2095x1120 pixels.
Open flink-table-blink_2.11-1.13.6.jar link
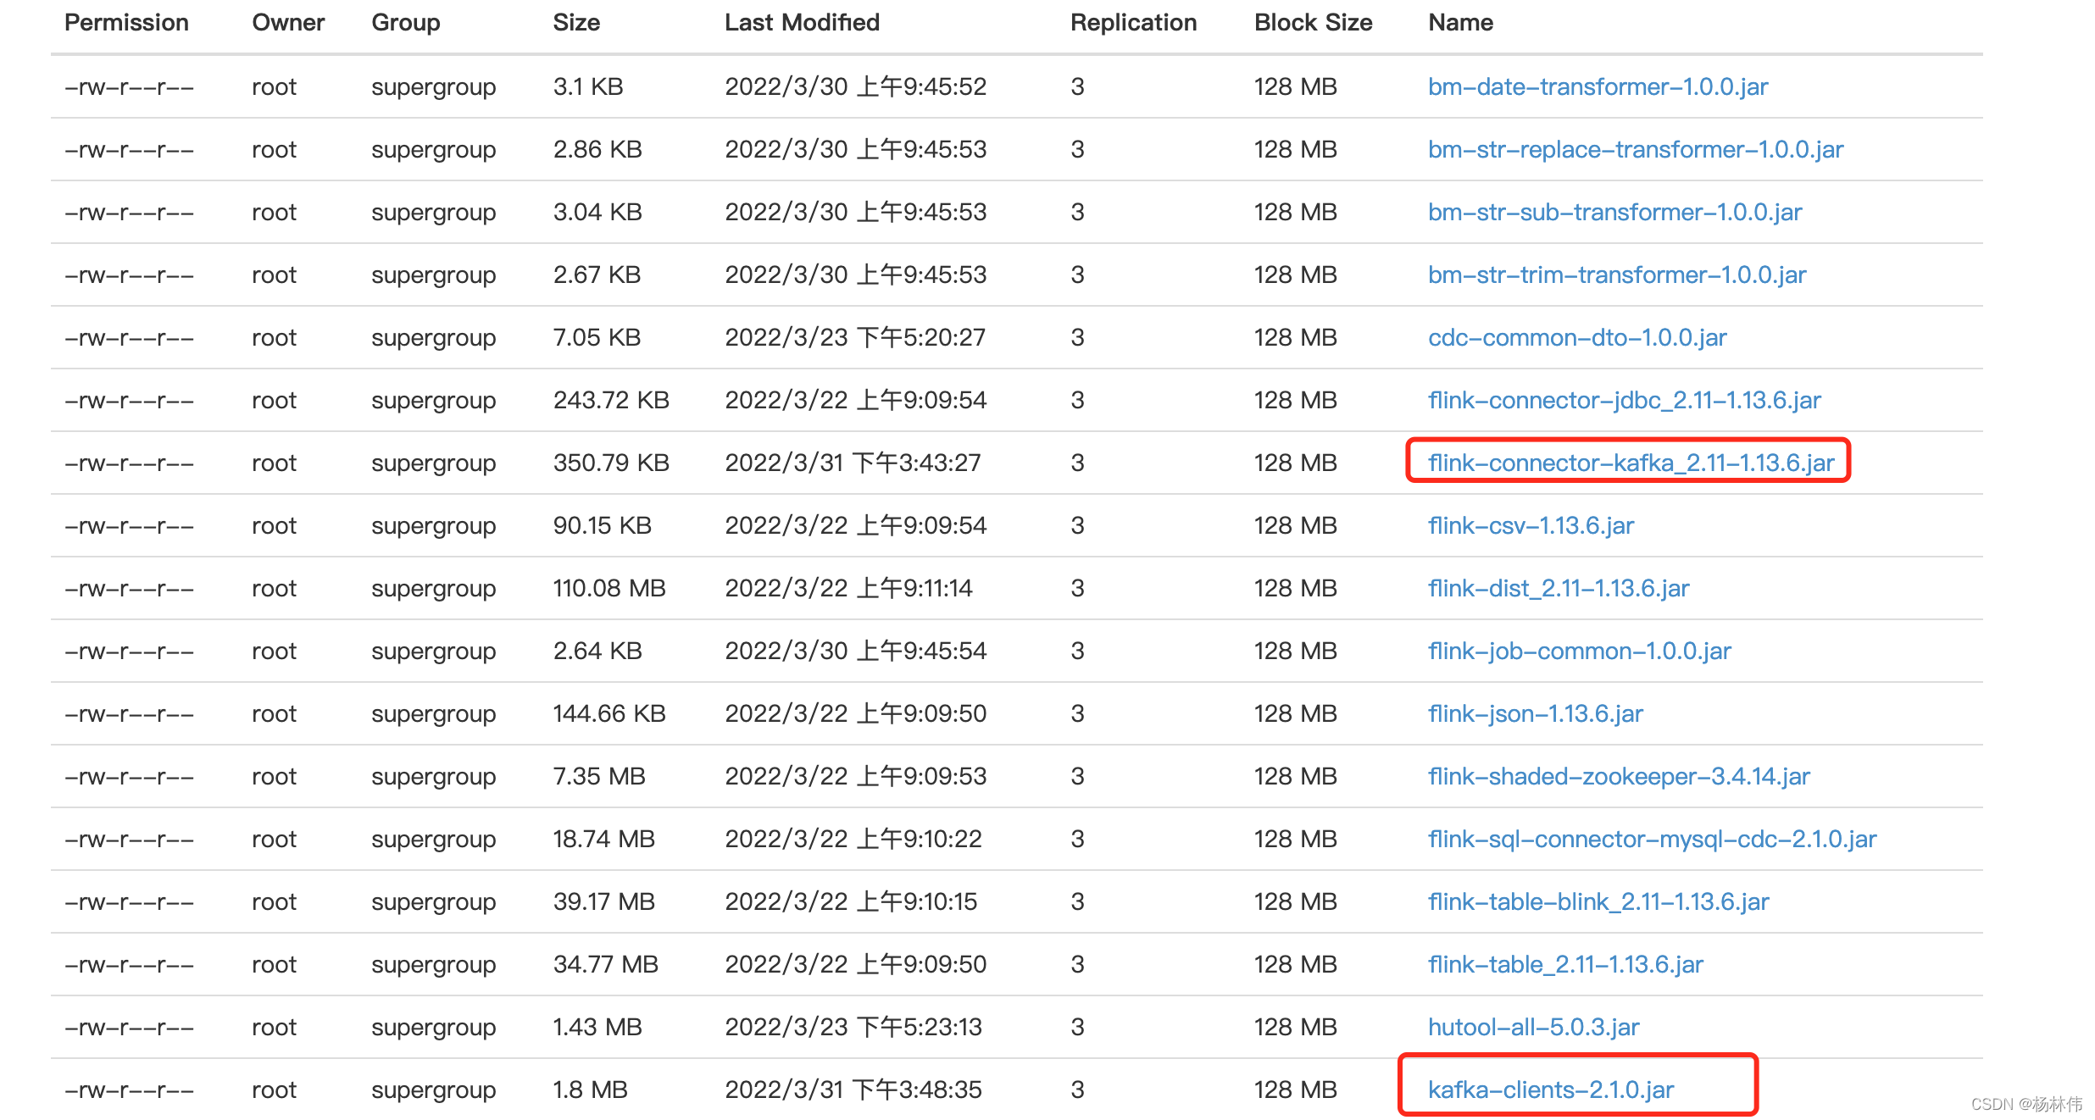click(1598, 901)
